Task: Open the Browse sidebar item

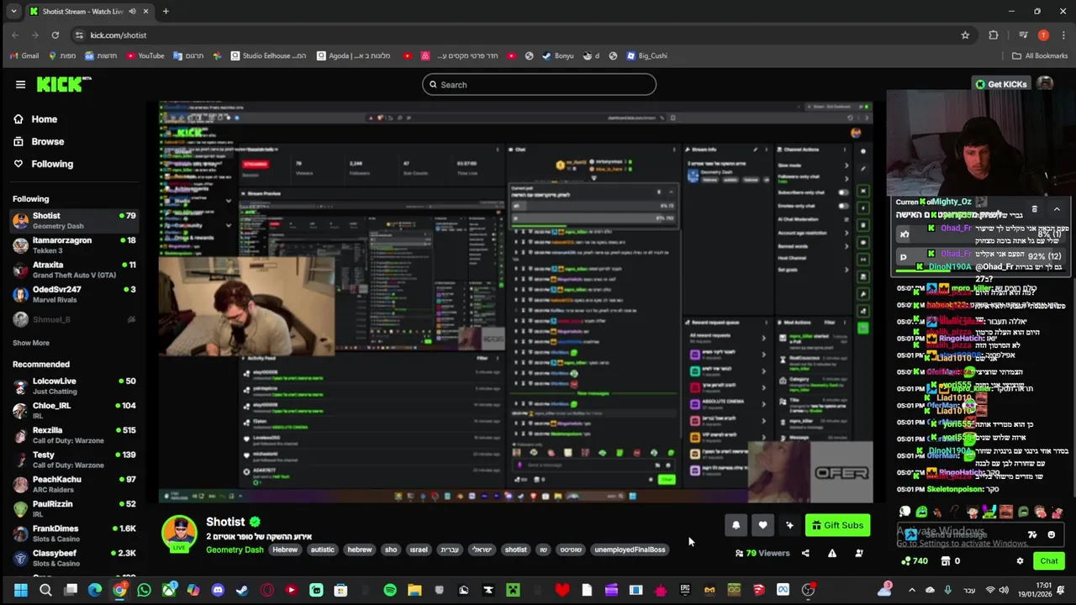Action: tap(47, 141)
